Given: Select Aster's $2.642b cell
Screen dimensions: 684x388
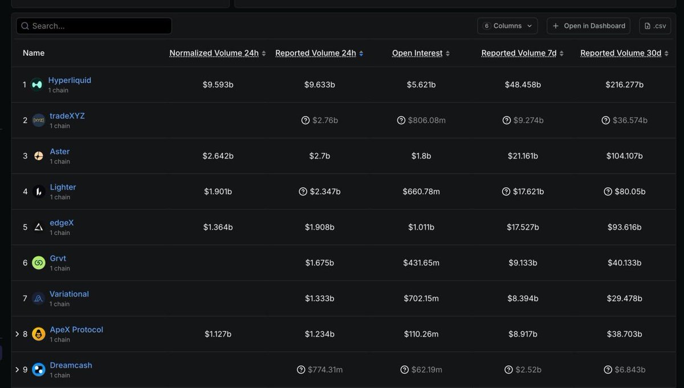Looking at the screenshot, I should coord(218,156).
